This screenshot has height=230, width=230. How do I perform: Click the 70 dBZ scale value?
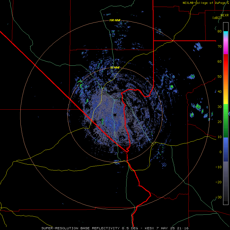[220, 47]
